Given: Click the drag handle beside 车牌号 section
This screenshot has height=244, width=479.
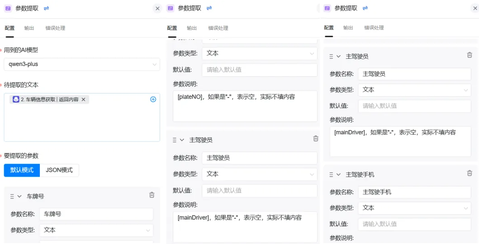Looking at the screenshot, I should pyautogui.click(x=12, y=197).
